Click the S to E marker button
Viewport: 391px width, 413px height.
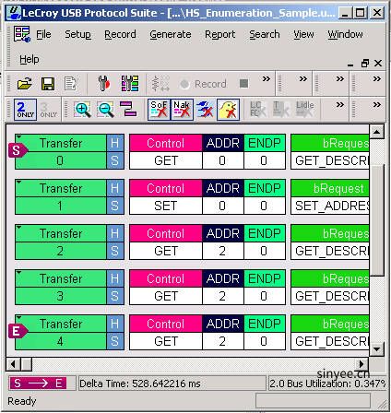39,383
